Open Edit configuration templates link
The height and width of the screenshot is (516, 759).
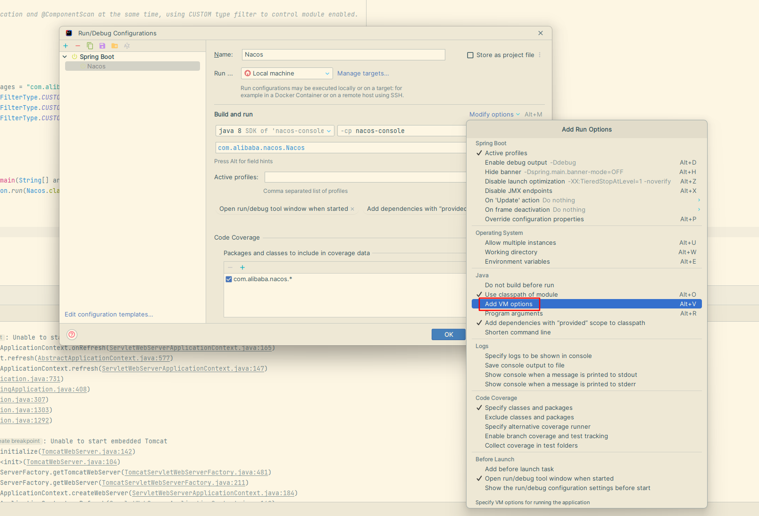coord(109,314)
